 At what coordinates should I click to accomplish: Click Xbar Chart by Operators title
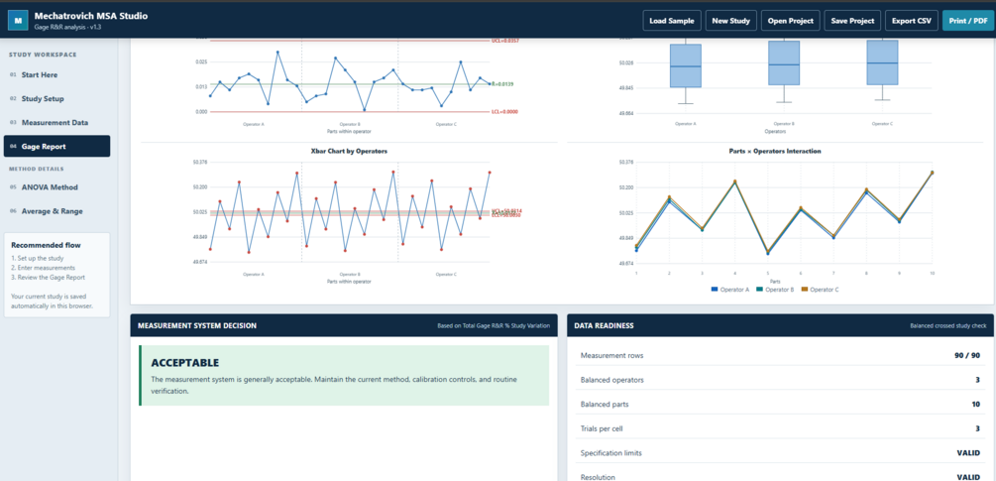(349, 151)
